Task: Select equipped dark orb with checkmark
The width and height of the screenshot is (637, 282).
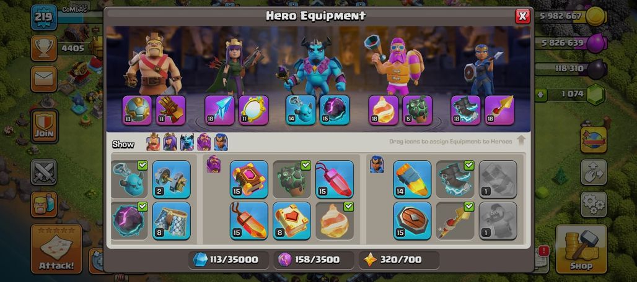Action: click(x=129, y=220)
